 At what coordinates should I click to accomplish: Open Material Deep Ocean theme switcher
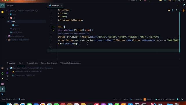click(x=165, y=99)
